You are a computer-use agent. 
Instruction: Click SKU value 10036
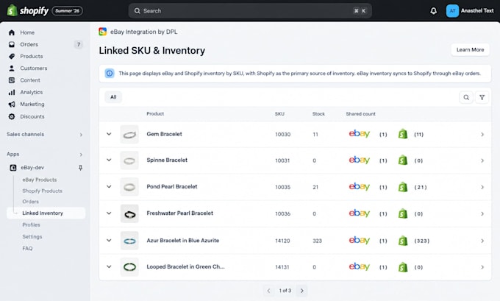[283, 213]
